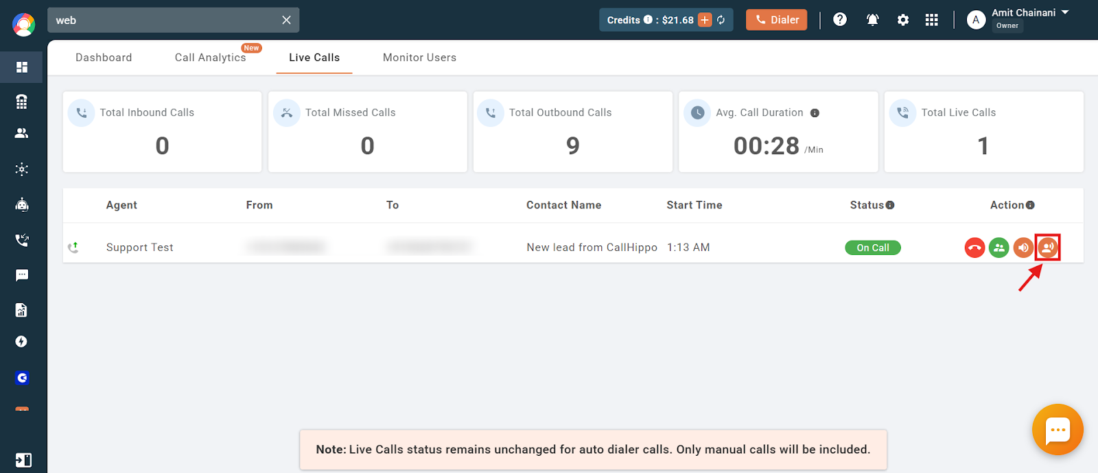Open the chat support widget

(1058, 430)
